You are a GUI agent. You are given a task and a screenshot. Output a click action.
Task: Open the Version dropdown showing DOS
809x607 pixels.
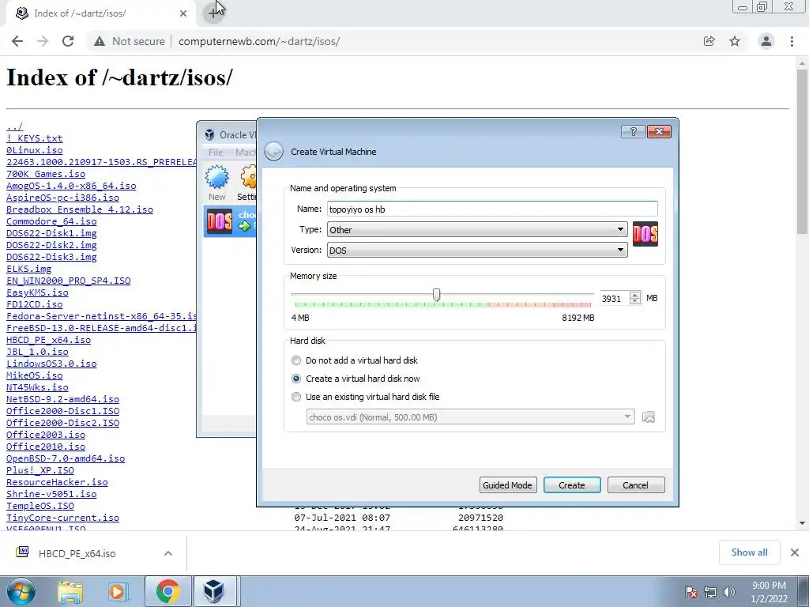coord(477,251)
